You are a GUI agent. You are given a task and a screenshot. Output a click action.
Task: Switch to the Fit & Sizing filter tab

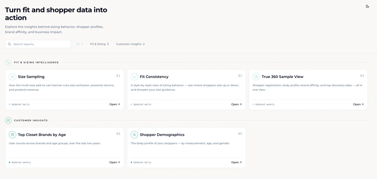tap(99, 44)
